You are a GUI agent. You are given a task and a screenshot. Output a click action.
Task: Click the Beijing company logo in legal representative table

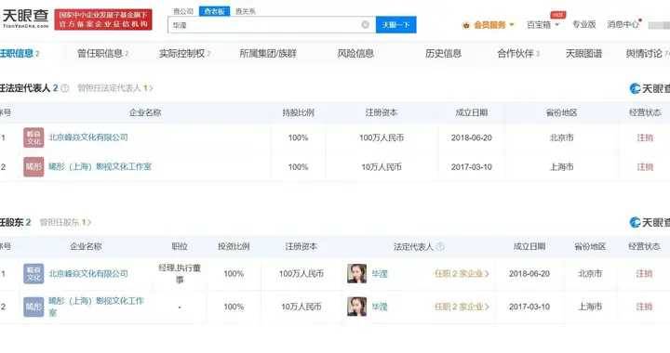pyautogui.click(x=33, y=137)
